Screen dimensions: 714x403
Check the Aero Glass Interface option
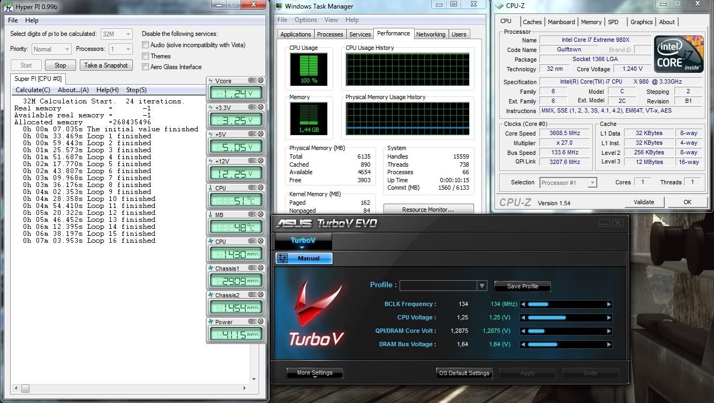146,67
